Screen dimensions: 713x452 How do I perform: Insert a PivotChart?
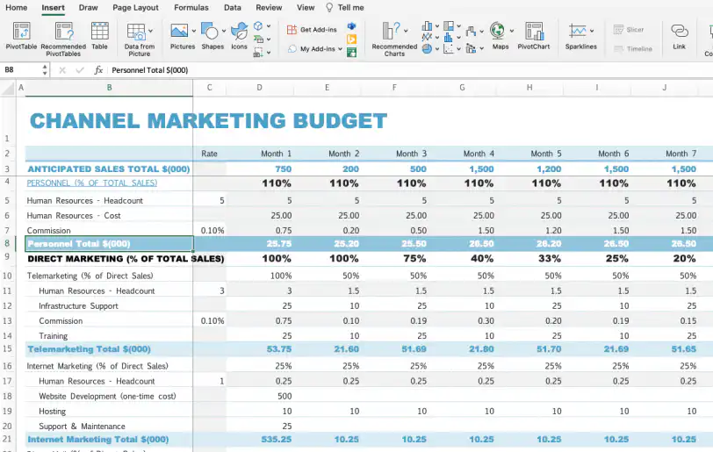click(x=534, y=35)
